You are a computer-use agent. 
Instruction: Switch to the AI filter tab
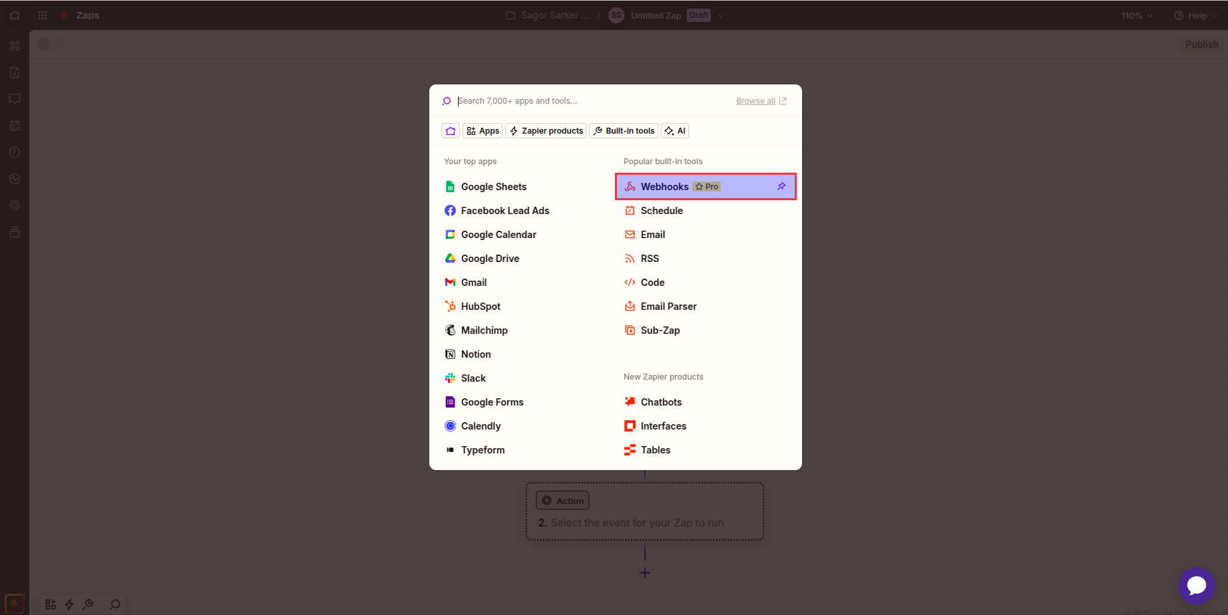click(675, 131)
